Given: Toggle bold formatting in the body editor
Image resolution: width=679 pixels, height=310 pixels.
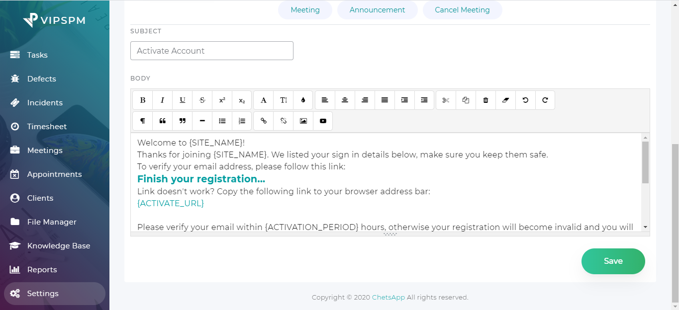Looking at the screenshot, I should (x=143, y=100).
